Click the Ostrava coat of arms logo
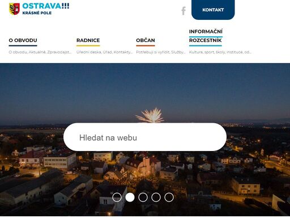Viewport: 290px width, 218px height. tap(14, 9)
